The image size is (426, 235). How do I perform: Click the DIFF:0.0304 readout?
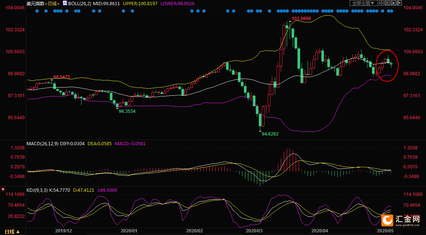click(x=72, y=143)
